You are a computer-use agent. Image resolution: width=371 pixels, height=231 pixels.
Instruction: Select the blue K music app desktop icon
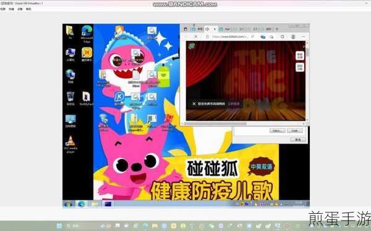pyautogui.click(x=119, y=99)
